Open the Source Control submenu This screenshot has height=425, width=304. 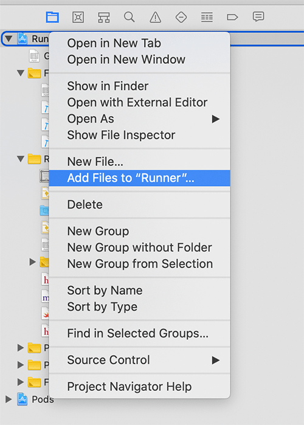(140, 360)
